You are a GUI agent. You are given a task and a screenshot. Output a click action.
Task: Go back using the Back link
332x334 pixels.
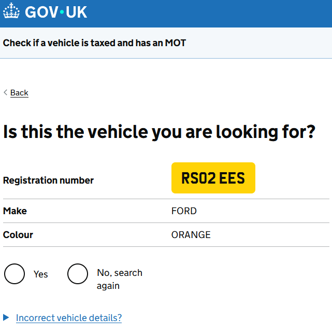click(x=19, y=93)
